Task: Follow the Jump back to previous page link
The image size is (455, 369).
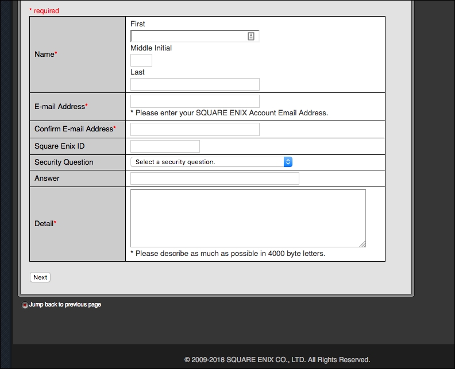Action: click(65, 305)
